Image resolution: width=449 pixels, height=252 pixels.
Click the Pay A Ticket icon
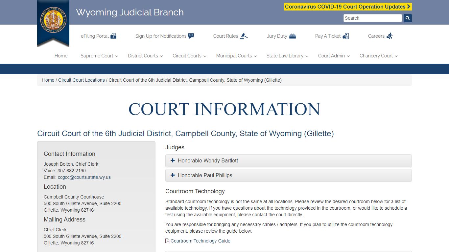coord(346,36)
